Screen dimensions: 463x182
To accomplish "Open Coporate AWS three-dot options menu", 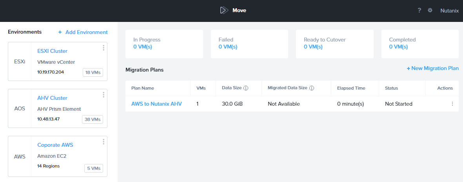I will point(103,142).
